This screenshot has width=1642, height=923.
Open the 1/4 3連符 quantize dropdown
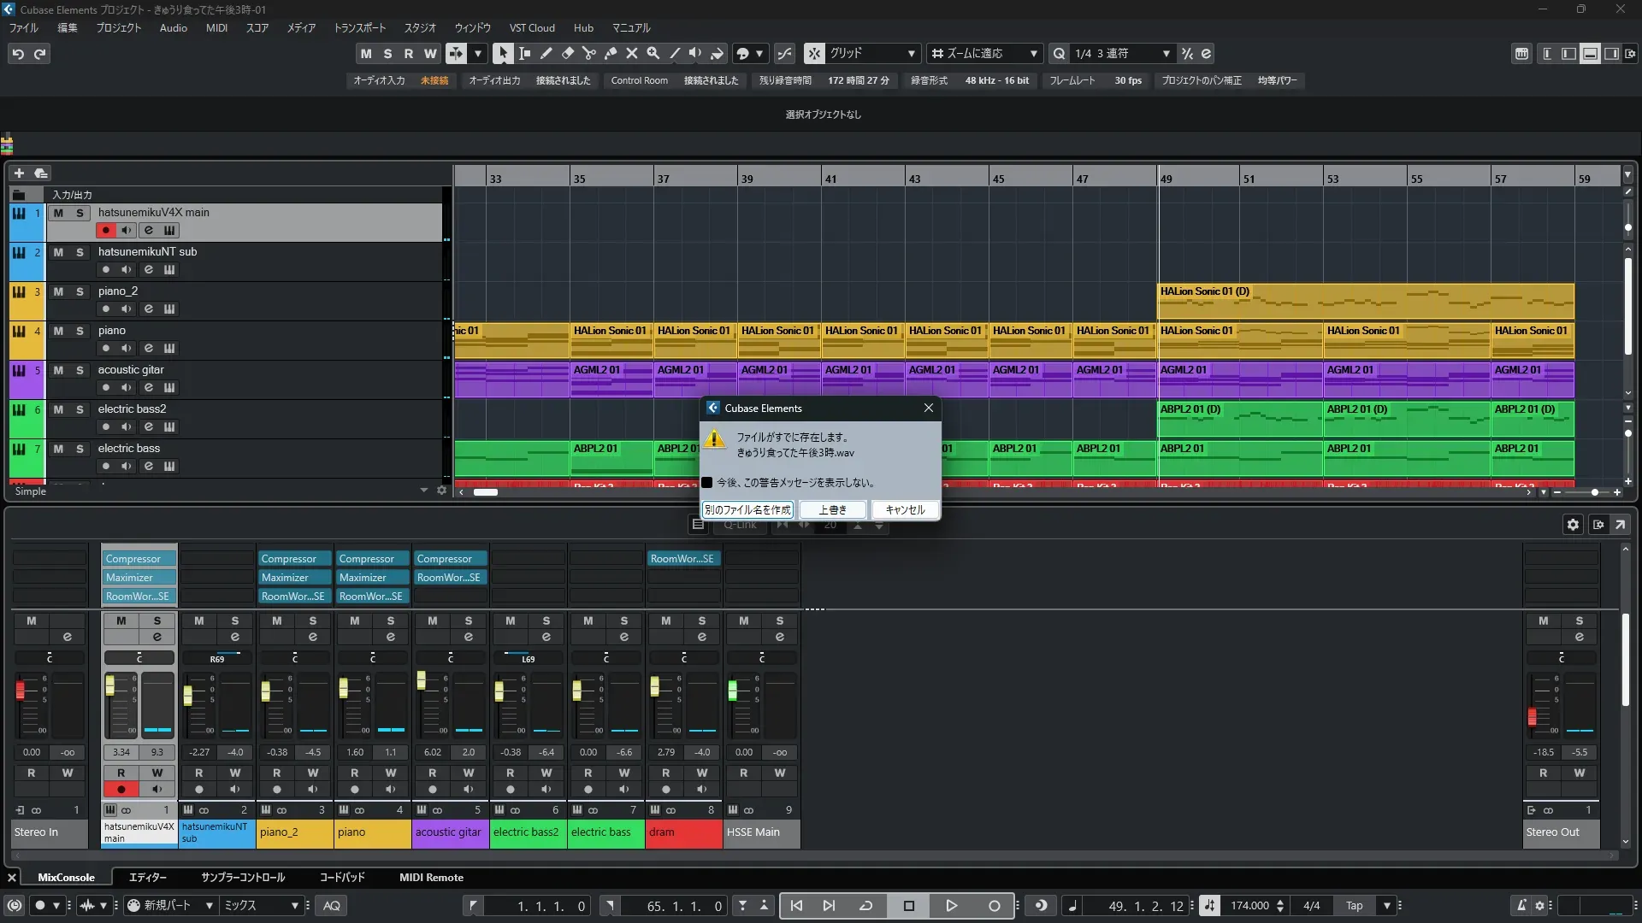pos(1166,53)
